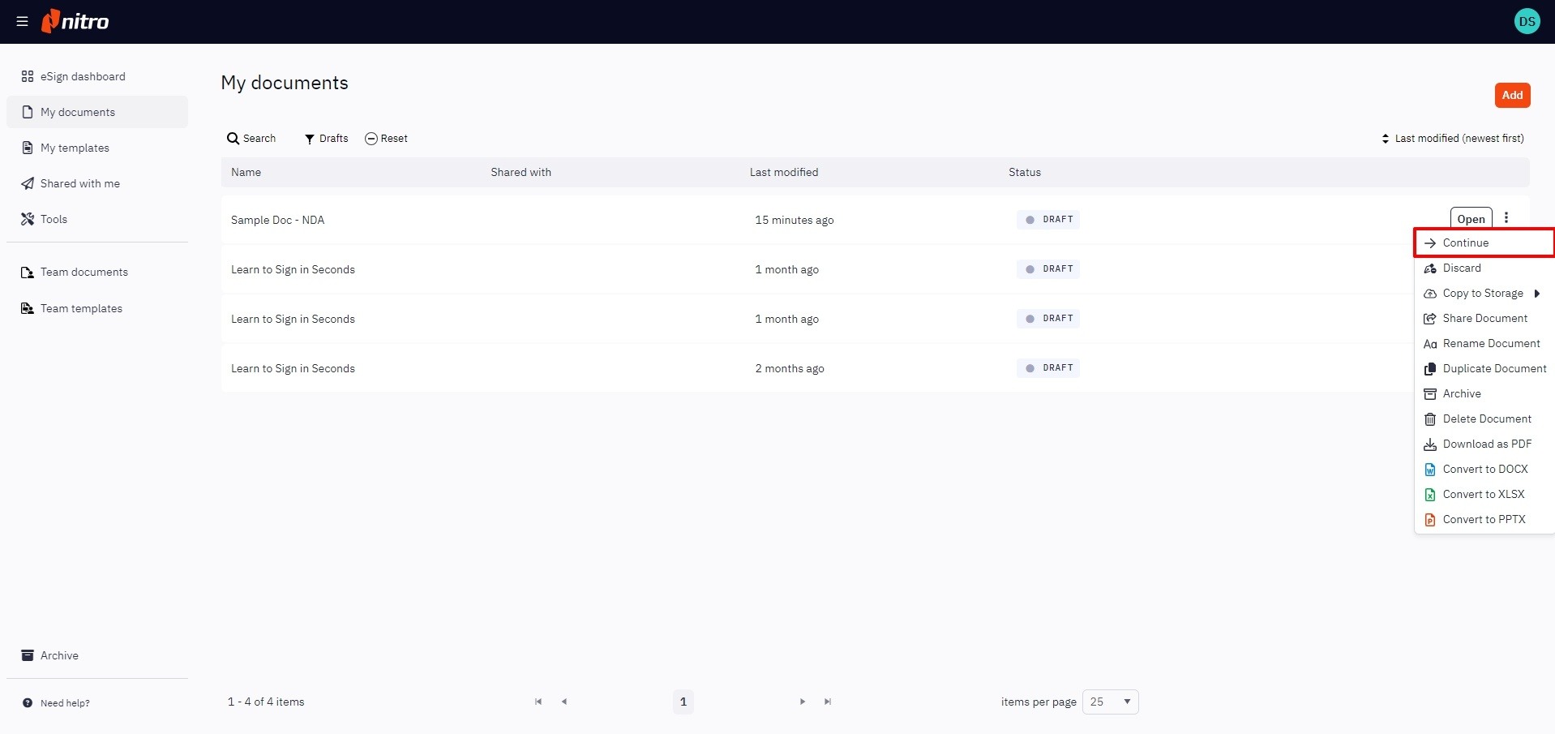This screenshot has width=1555, height=734.
Task: Select Continue from the context menu
Action: (1465, 243)
